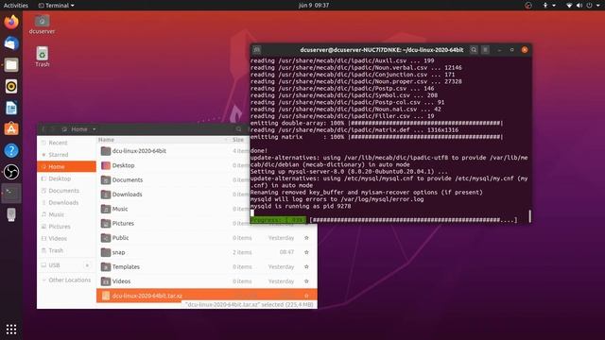
Task: Star the Templates folder
Action: (x=306, y=266)
